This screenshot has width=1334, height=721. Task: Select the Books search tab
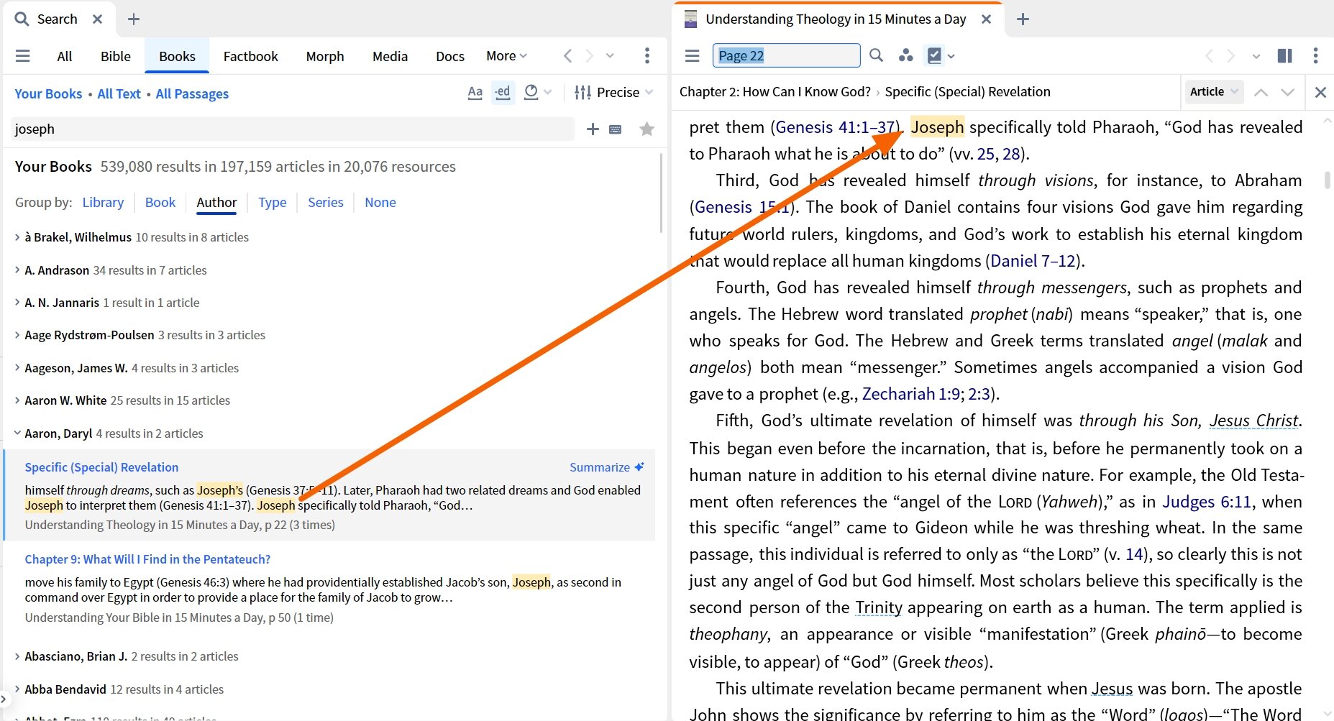click(x=177, y=56)
